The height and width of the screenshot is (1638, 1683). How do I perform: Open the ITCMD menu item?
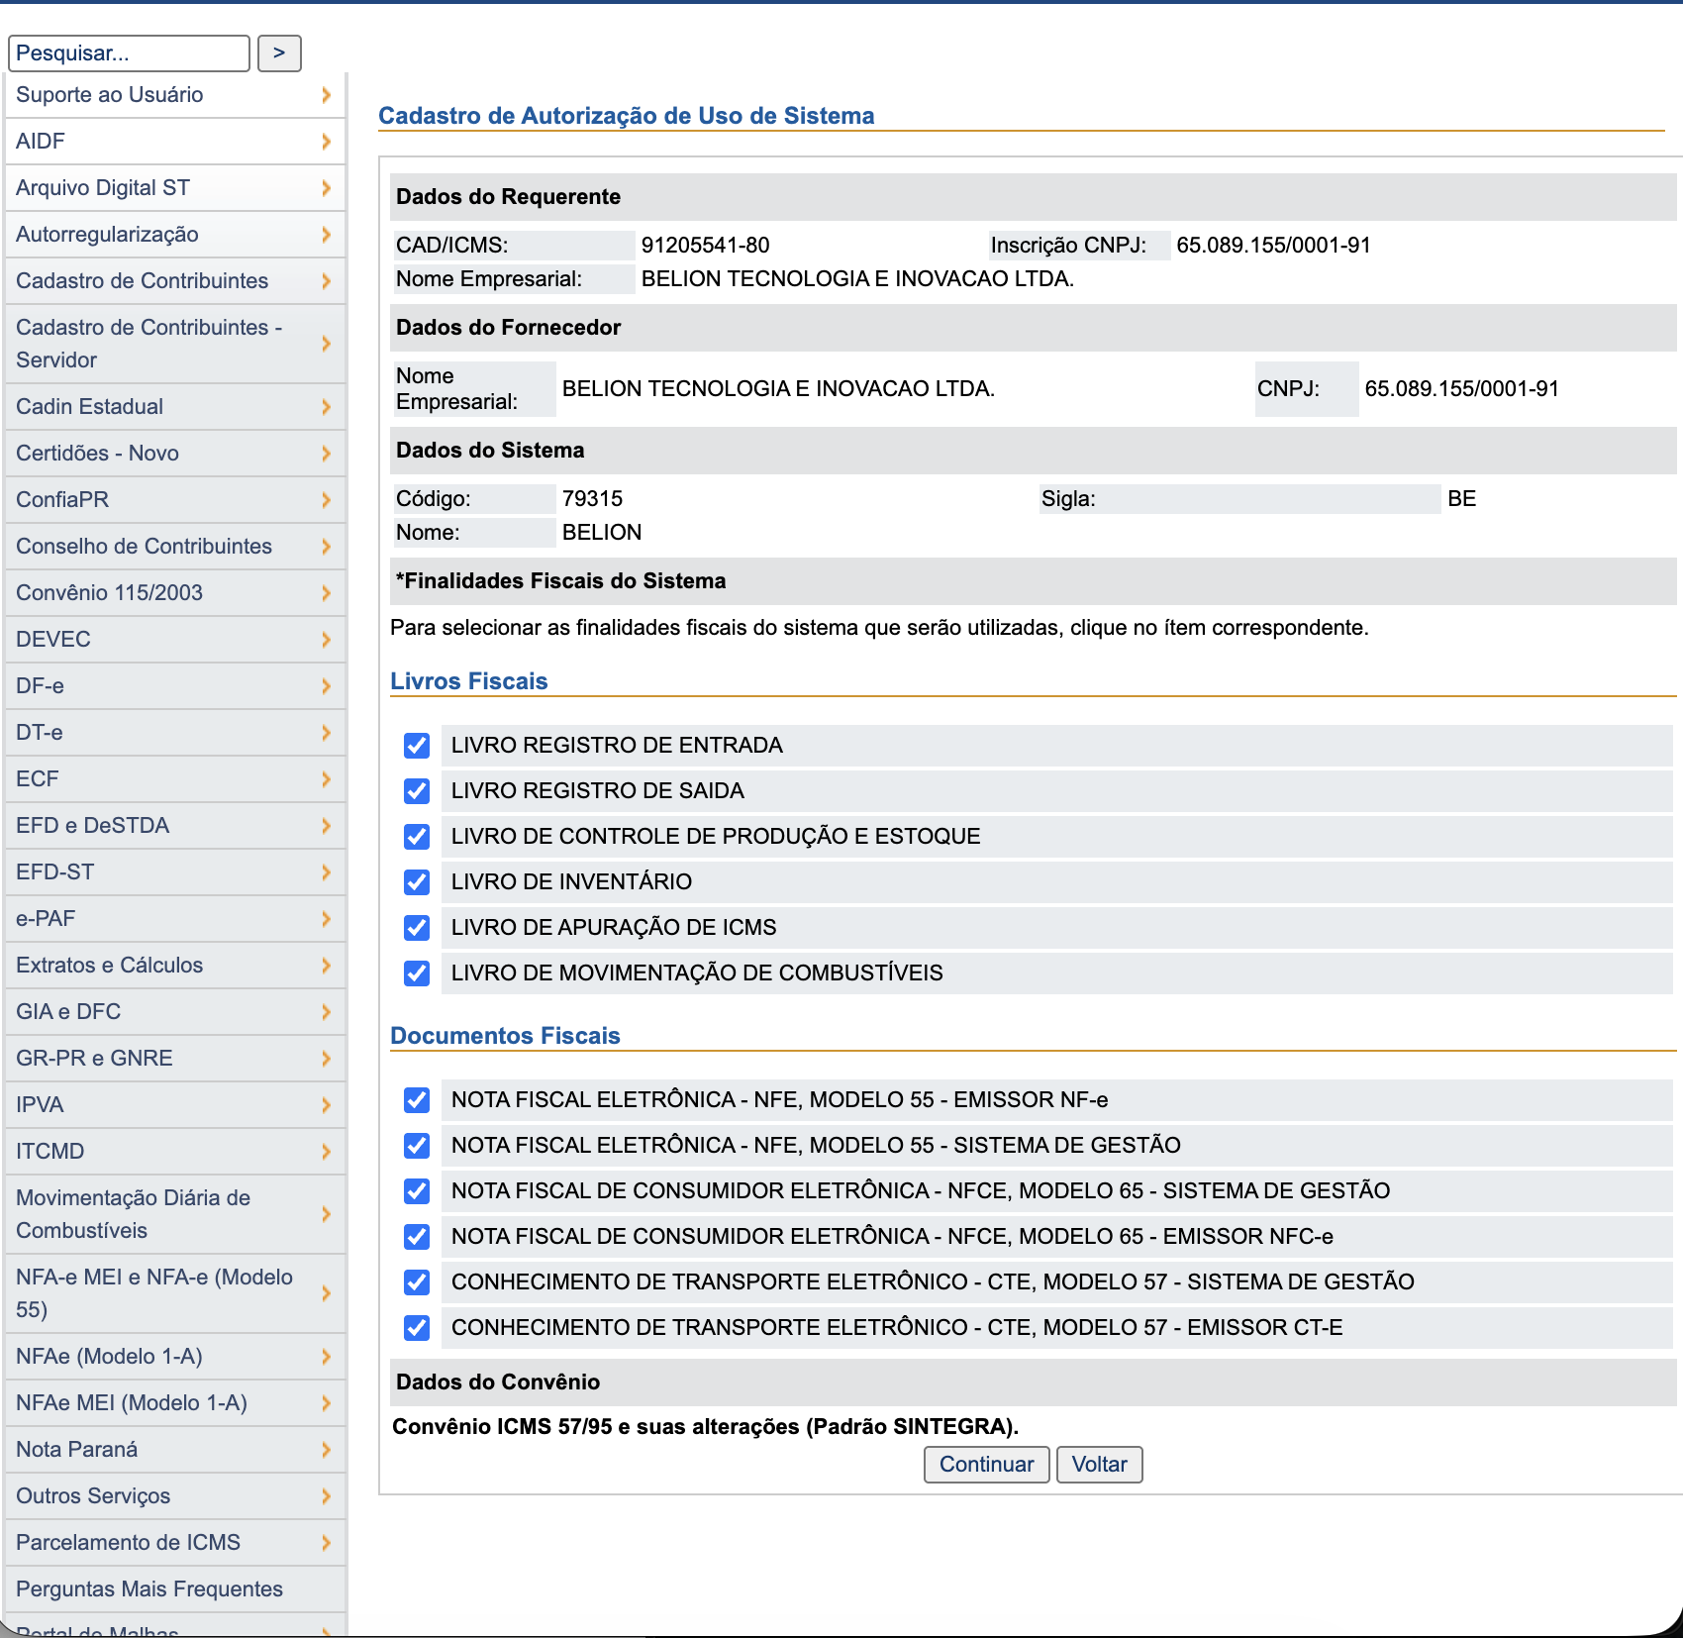(x=175, y=1152)
